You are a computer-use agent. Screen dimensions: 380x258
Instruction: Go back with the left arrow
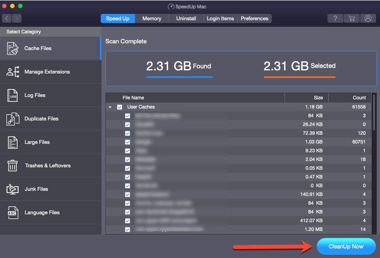(x=7, y=18)
